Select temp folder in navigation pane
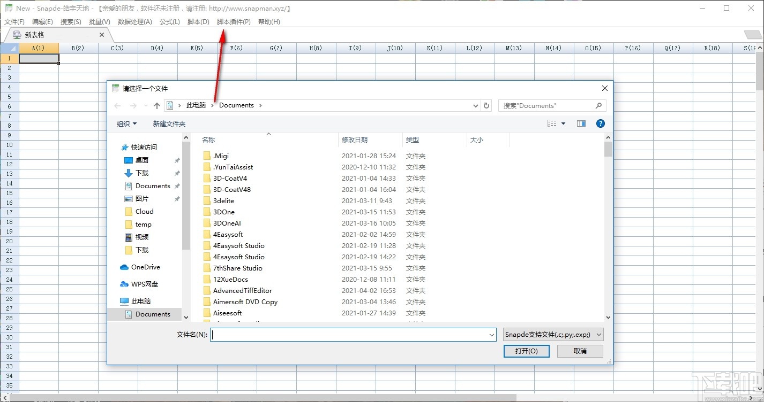Screen dimensions: 764x402 pyautogui.click(x=138, y=224)
